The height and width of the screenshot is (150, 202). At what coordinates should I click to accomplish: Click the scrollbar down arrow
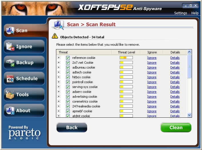pos(189,115)
